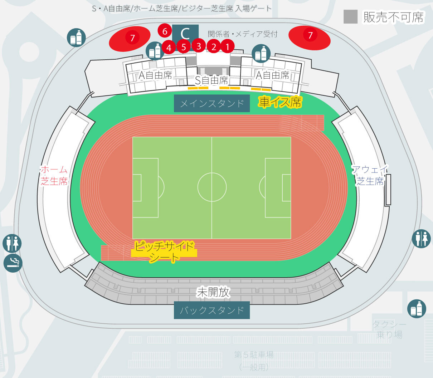The height and width of the screenshot is (378, 433).
Task: Click the バックスタンド label
Action: (x=212, y=310)
